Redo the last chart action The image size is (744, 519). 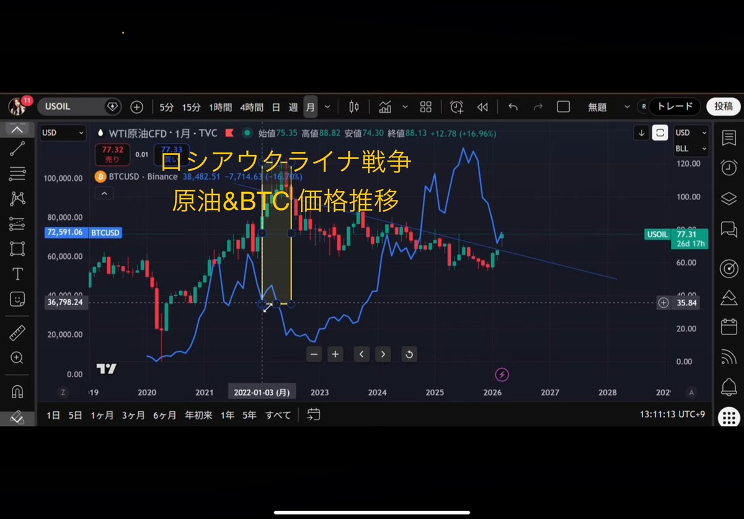[x=538, y=107]
